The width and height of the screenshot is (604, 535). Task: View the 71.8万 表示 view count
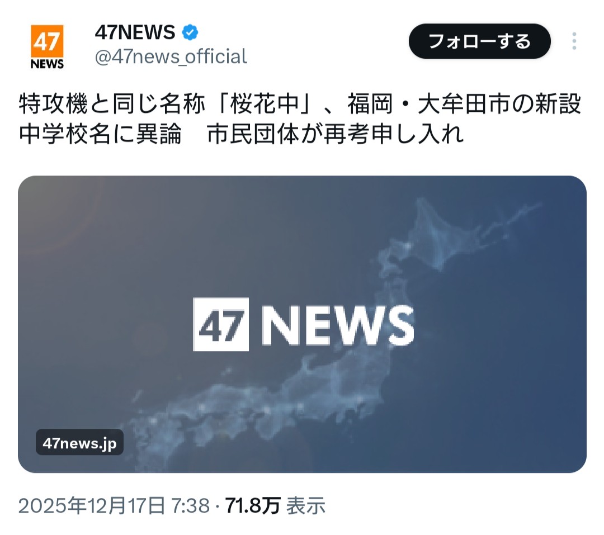coord(275,506)
